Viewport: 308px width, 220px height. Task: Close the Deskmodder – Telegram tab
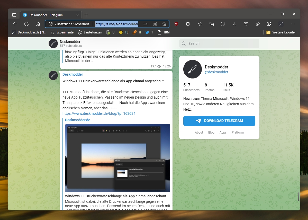click(77, 15)
